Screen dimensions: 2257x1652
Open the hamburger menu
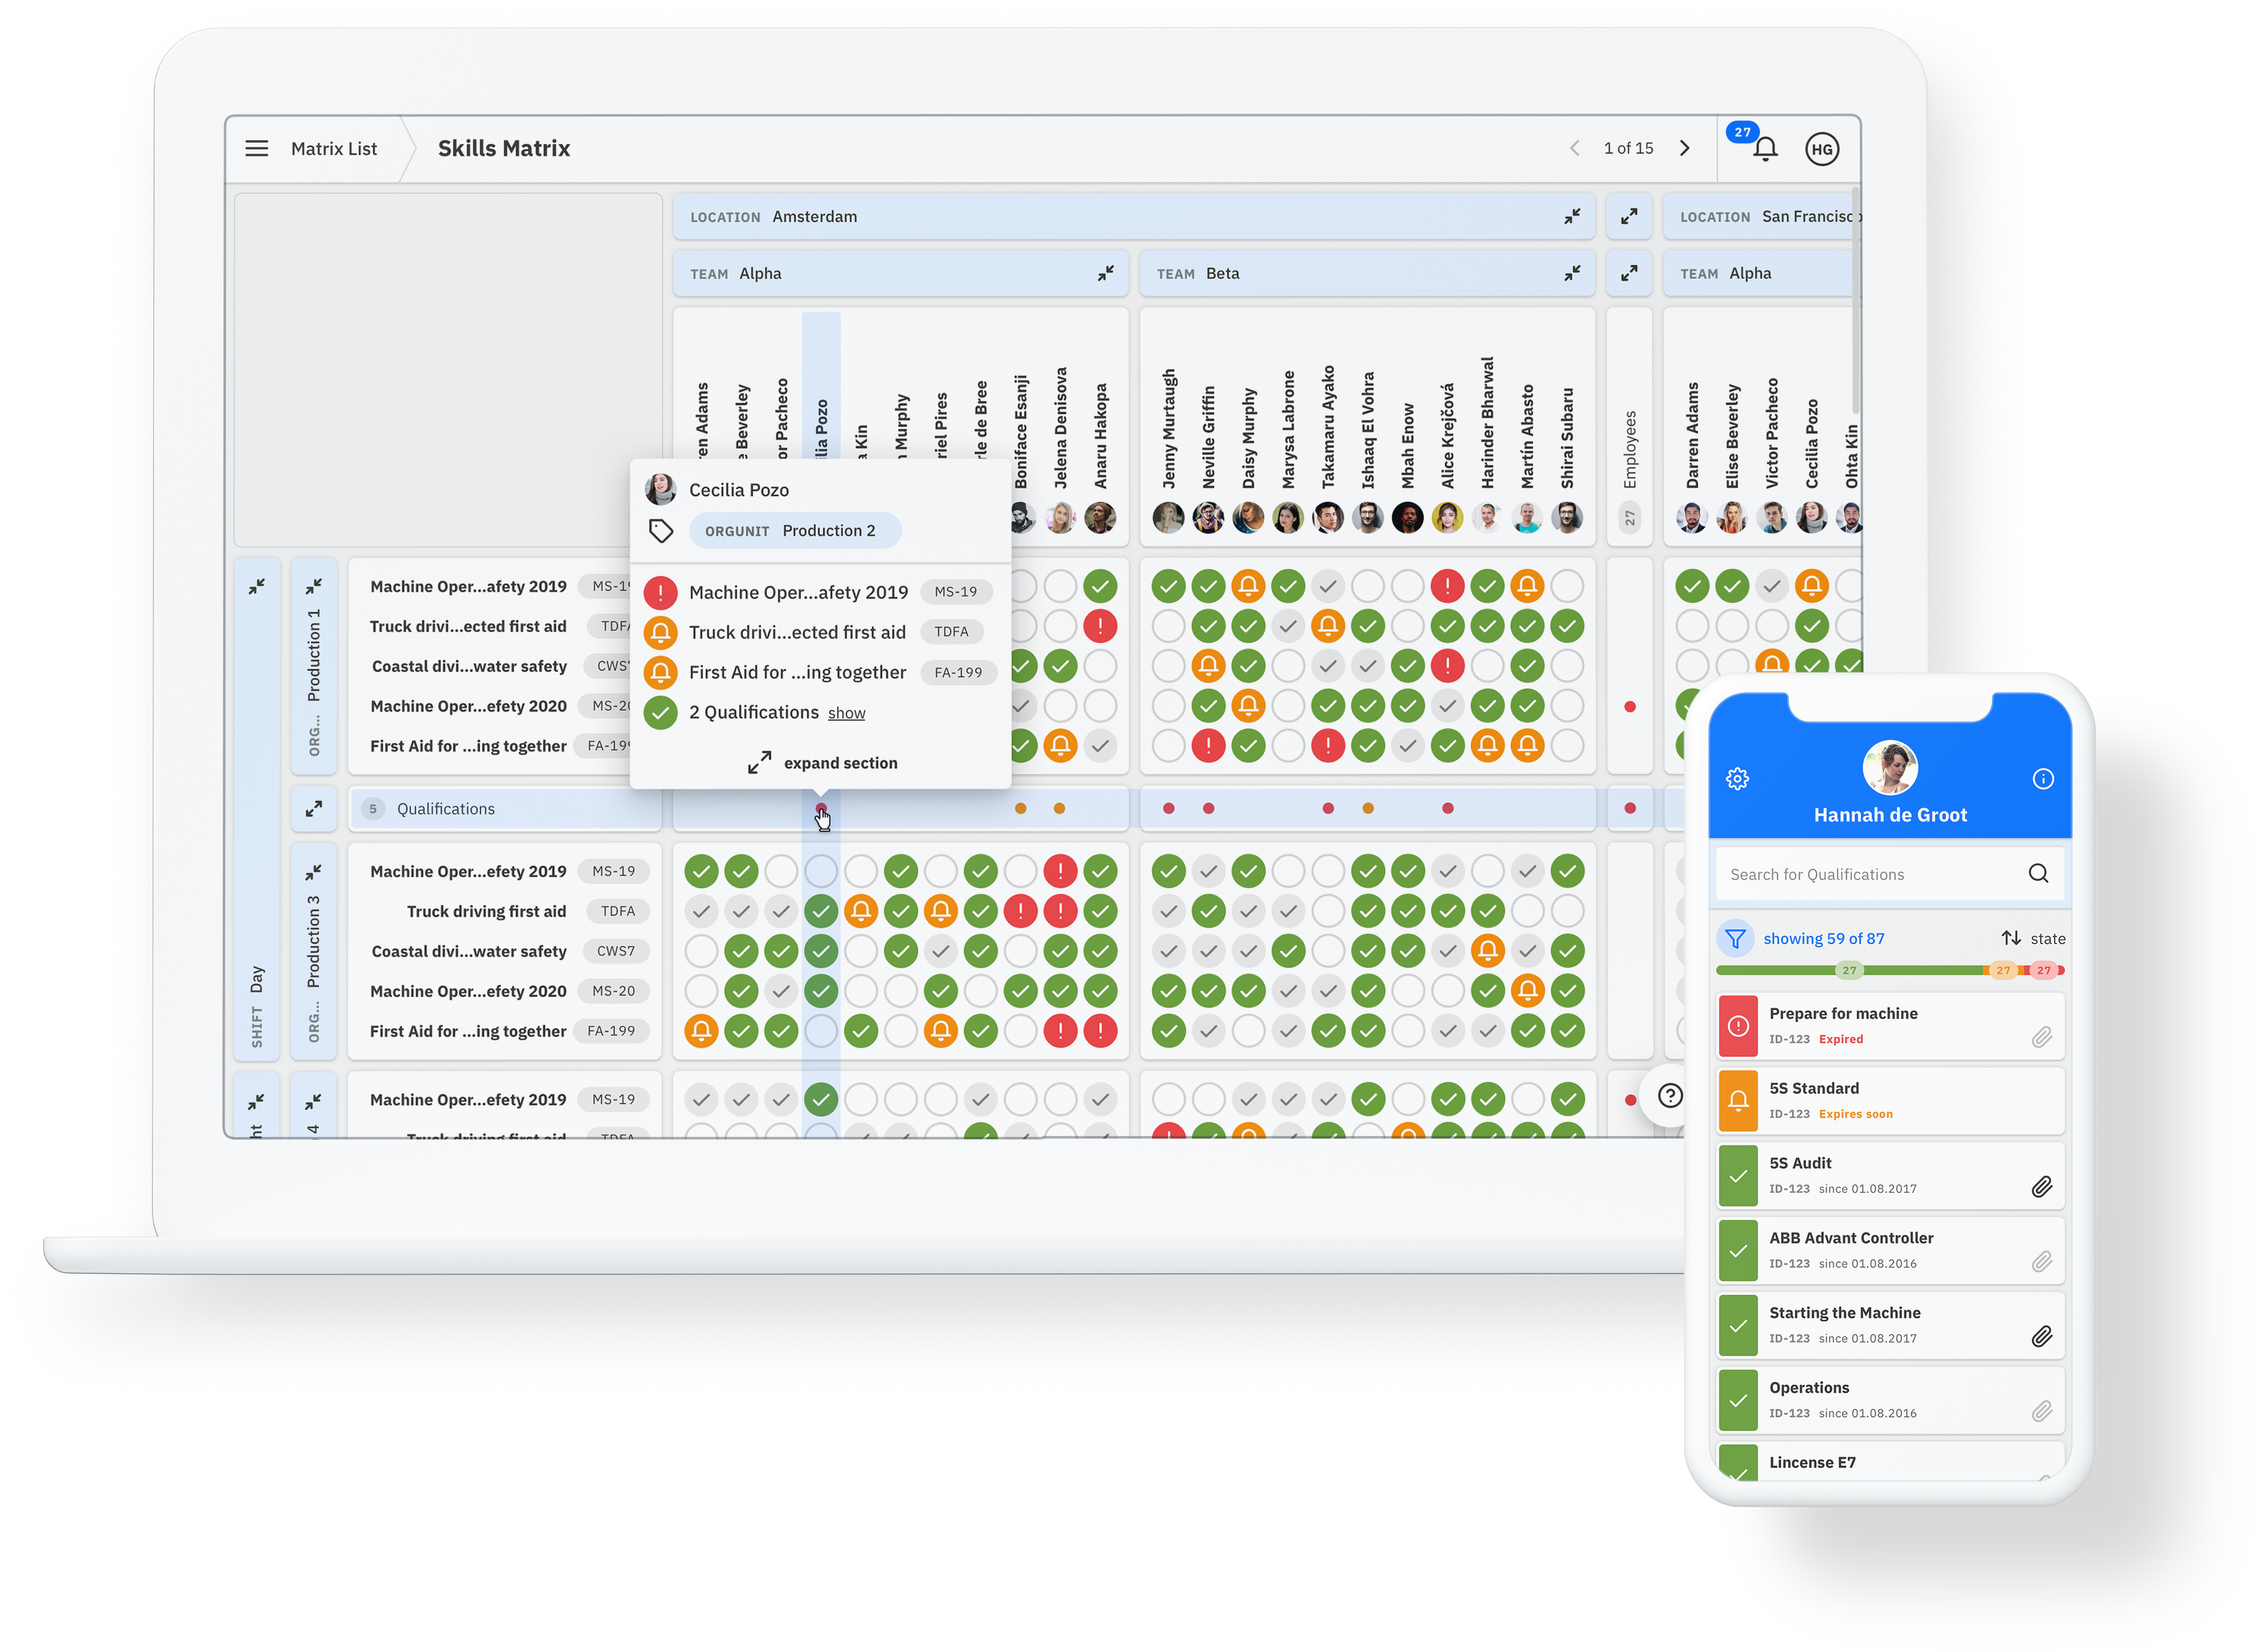(256, 149)
